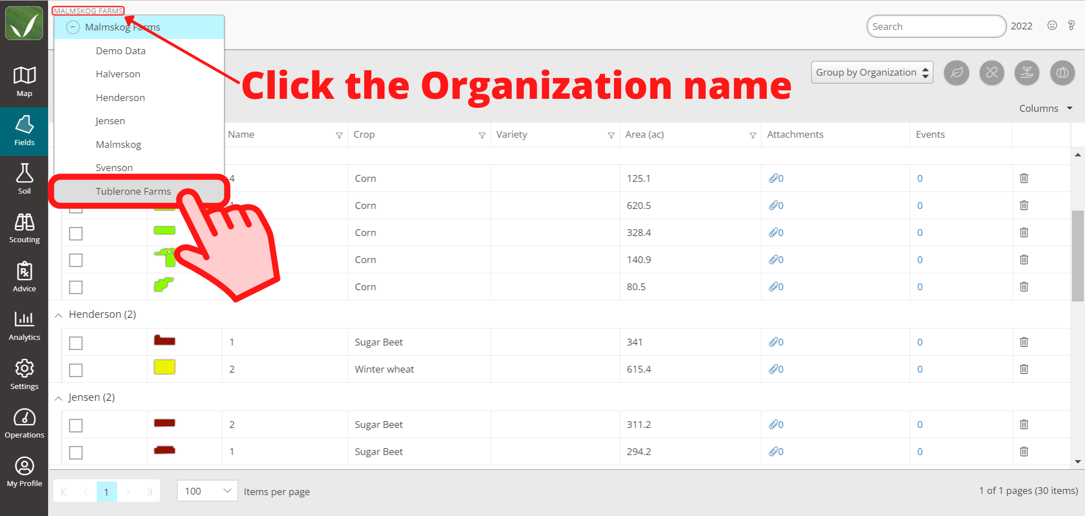This screenshot has width=1085, height=516.
Task: Open events link for Winter wheat field
Action: pyautogui.click(x=920, y=369)
